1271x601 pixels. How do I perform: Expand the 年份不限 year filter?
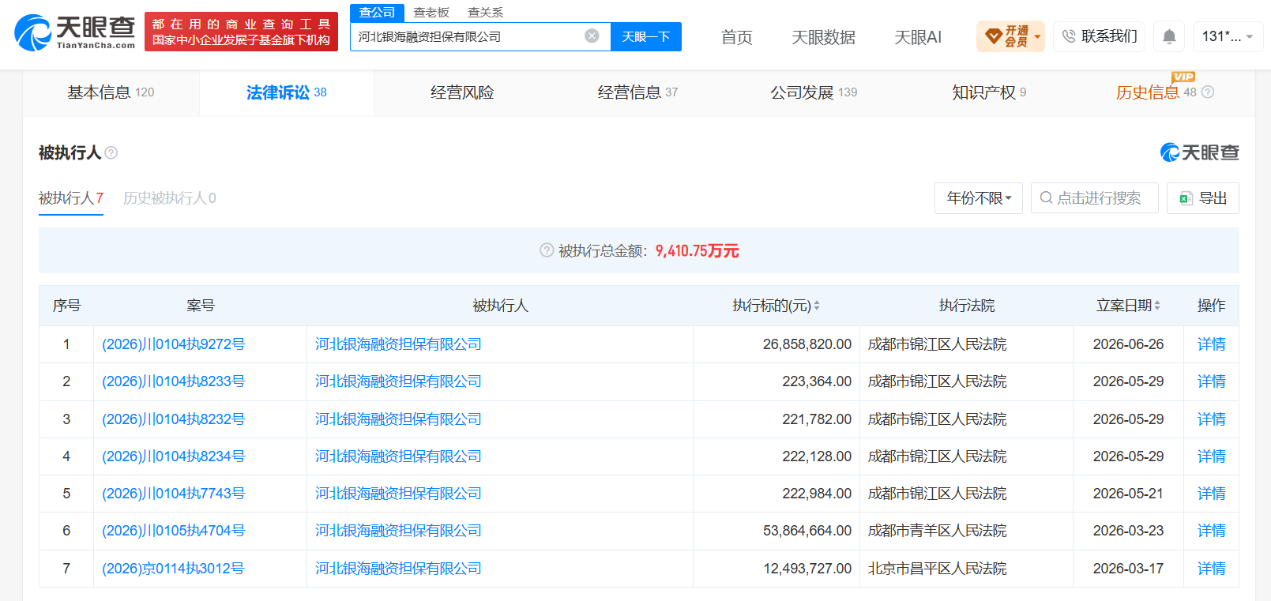(x=979, y=198)
